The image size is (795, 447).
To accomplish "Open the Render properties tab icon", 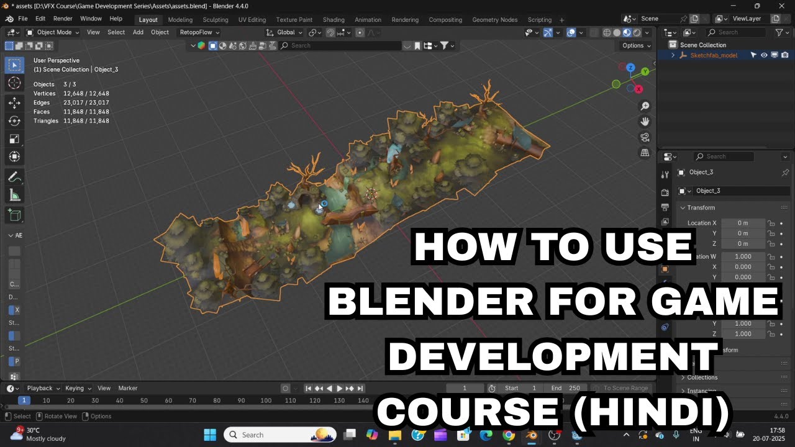I will (665, 192).
